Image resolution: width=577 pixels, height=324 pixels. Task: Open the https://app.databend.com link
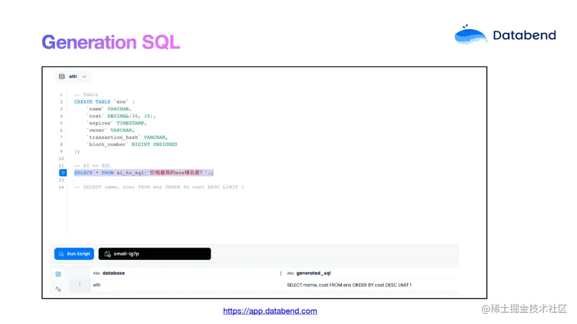click(270, 311)
